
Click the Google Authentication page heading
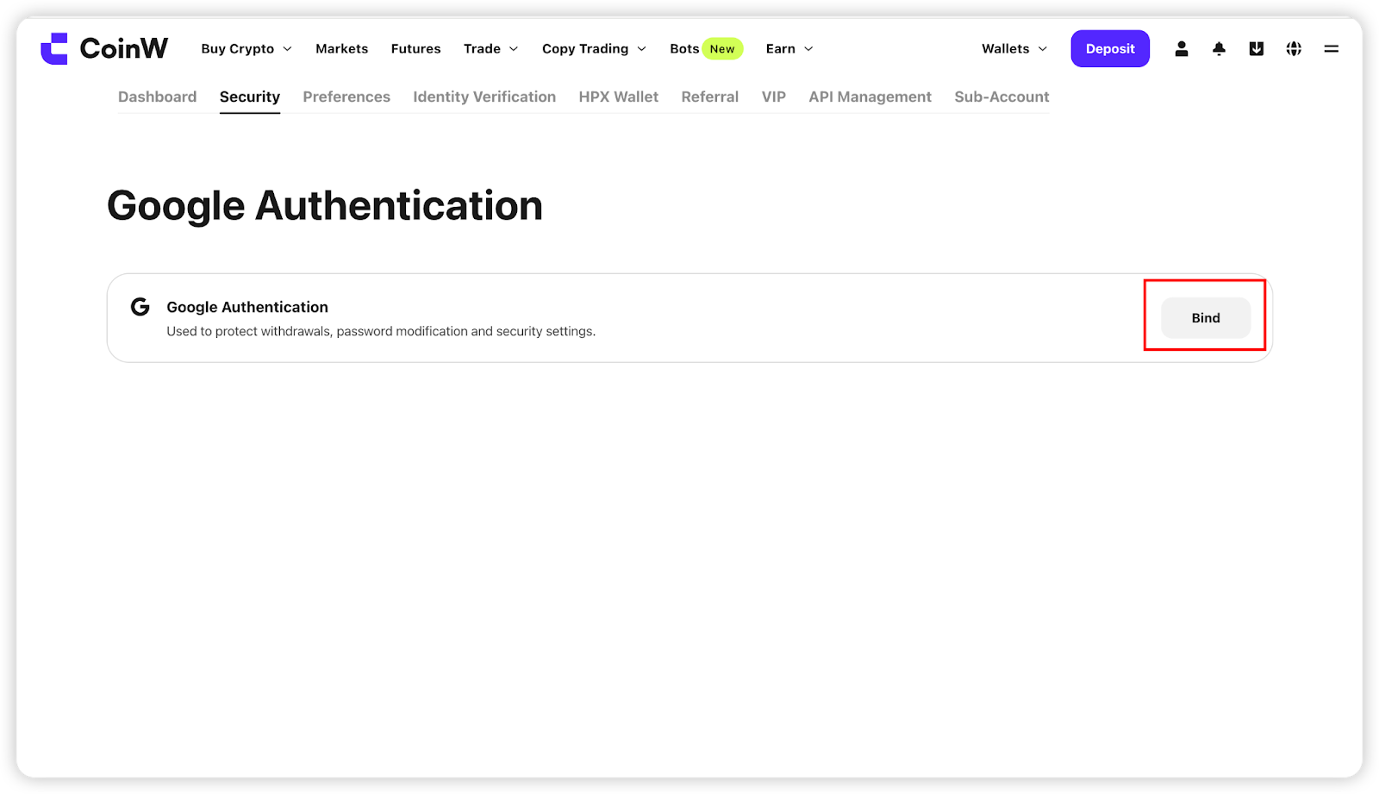click(x=325, y=206)
